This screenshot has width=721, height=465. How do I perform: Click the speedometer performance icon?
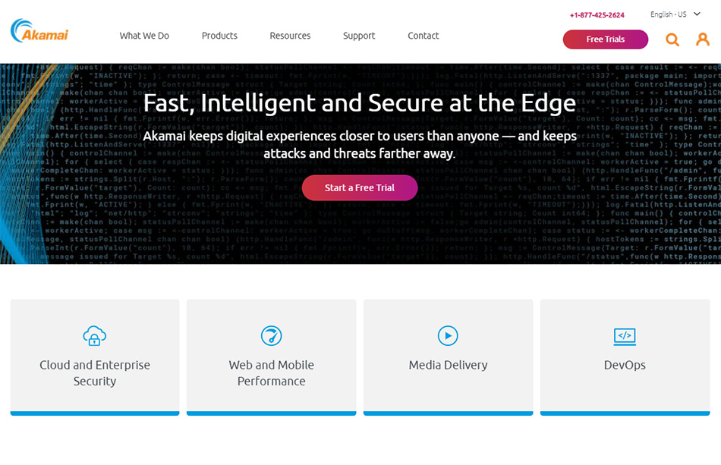coord(271,336)
